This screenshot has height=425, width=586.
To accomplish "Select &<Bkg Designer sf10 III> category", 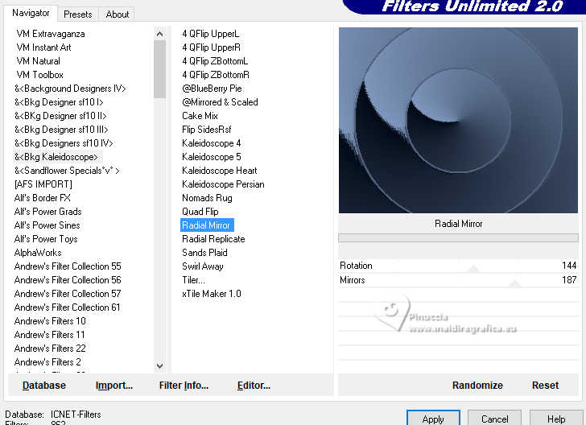I will tap(61, 130).
